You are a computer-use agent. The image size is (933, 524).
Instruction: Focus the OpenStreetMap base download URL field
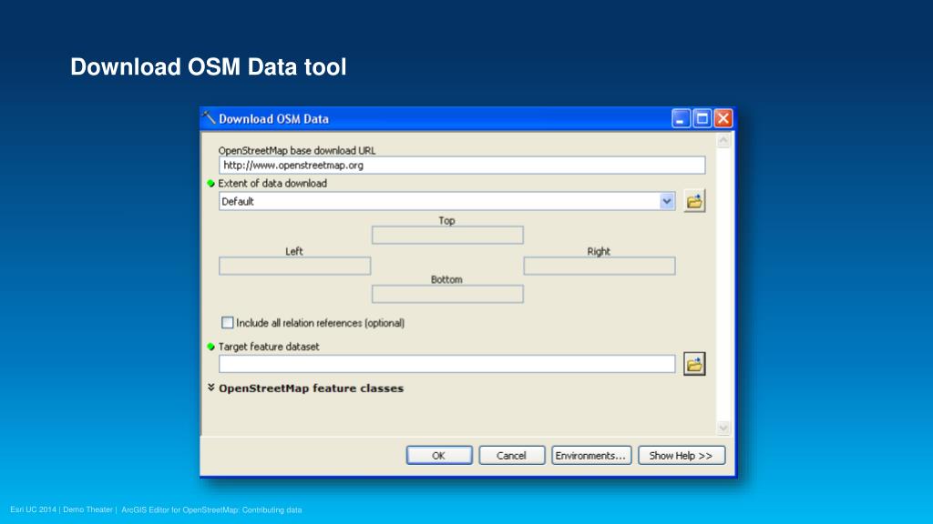tap(462, 166)
